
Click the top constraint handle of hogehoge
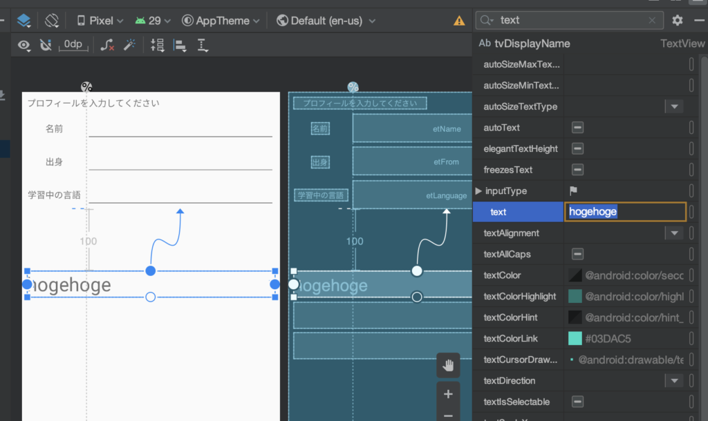[x=150, y=271]
